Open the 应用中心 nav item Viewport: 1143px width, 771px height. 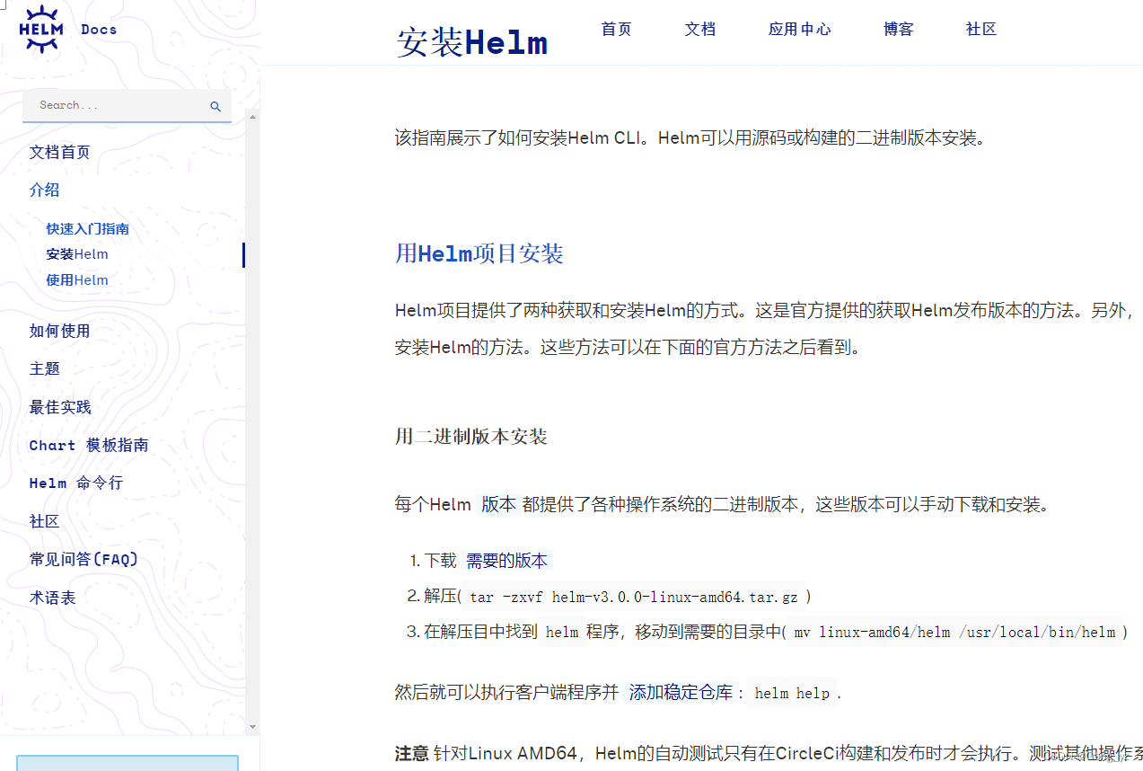799,29
